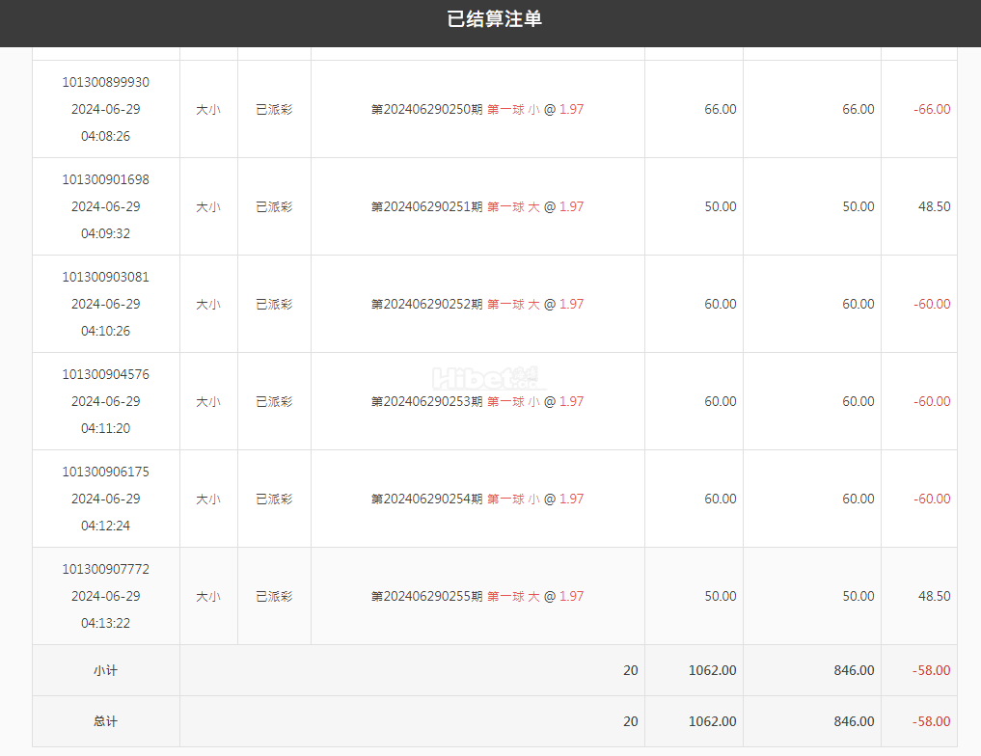Image resolution: width=981 pixels, height=756 pixels.
Task: Click the 总计 grand total label
Action: pyautogui.click(x=106, y=722)
